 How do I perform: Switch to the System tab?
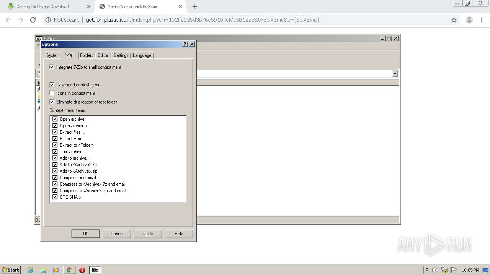(x=53, y=55)
